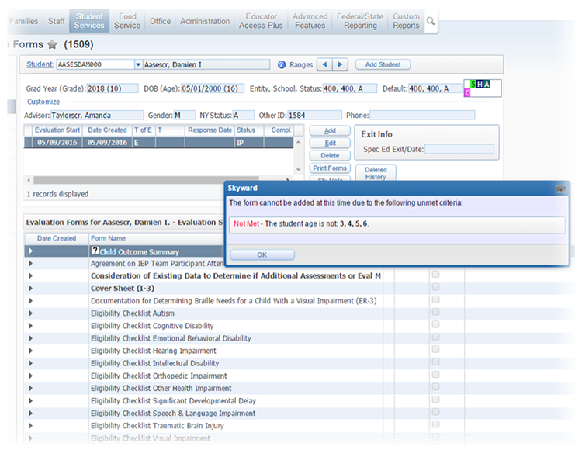Click the search magnifier icon in nav bar
This screenshot has width=582, height=450.
[431, 21]
